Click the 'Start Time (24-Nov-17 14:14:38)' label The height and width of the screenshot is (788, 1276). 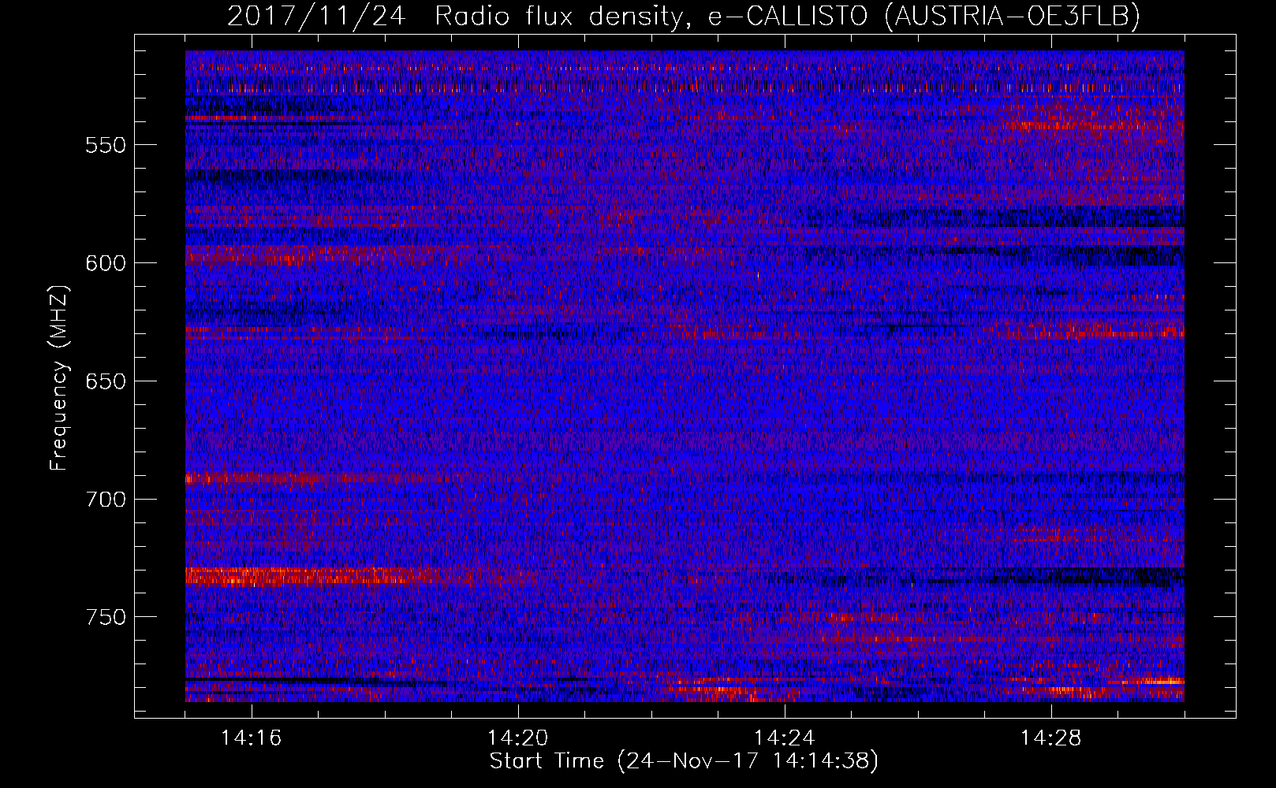coord(684,761)
